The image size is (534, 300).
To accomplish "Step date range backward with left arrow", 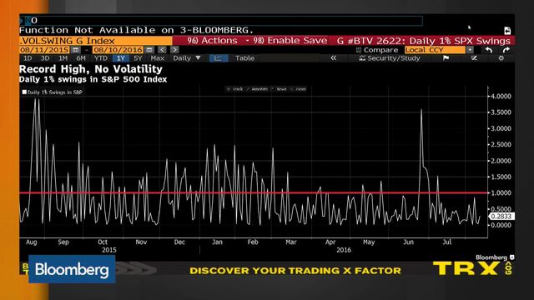I will [163, 50].
